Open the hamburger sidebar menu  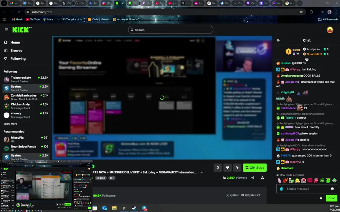point(6,30)
